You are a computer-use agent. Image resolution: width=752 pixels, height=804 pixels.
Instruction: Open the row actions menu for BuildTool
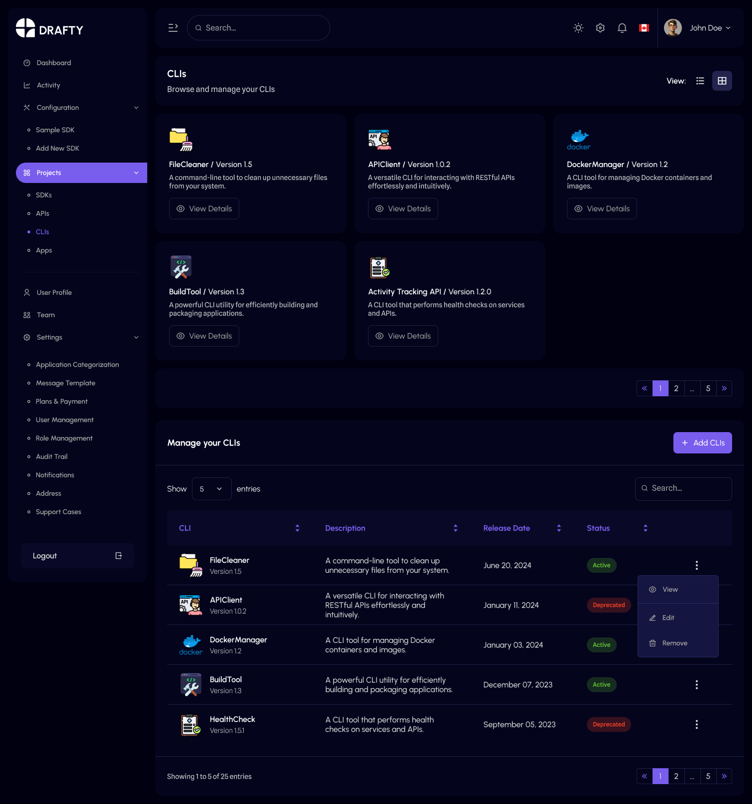[696, 685]
